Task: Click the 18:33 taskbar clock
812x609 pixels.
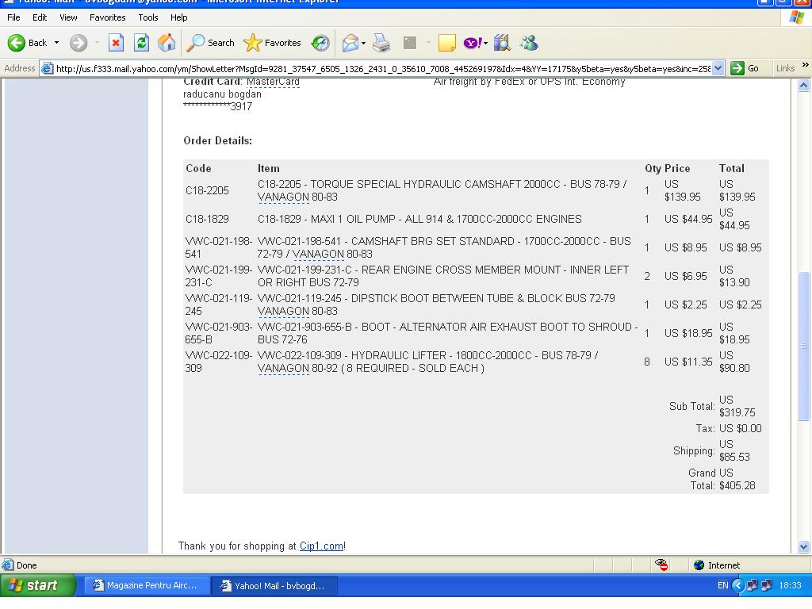Action: click(791, 586)
